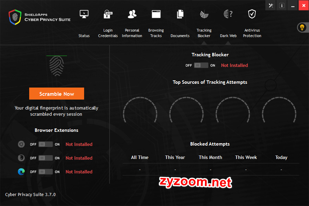Click the Browser Extensions heading

57,130
